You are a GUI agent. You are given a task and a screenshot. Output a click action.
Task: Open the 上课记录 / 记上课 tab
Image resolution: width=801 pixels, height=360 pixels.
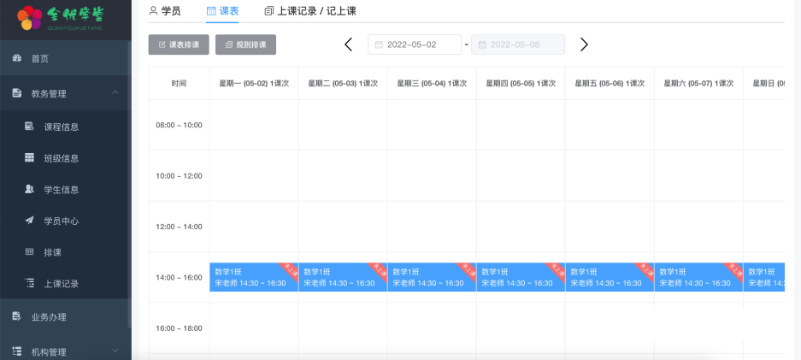[310, 11]
